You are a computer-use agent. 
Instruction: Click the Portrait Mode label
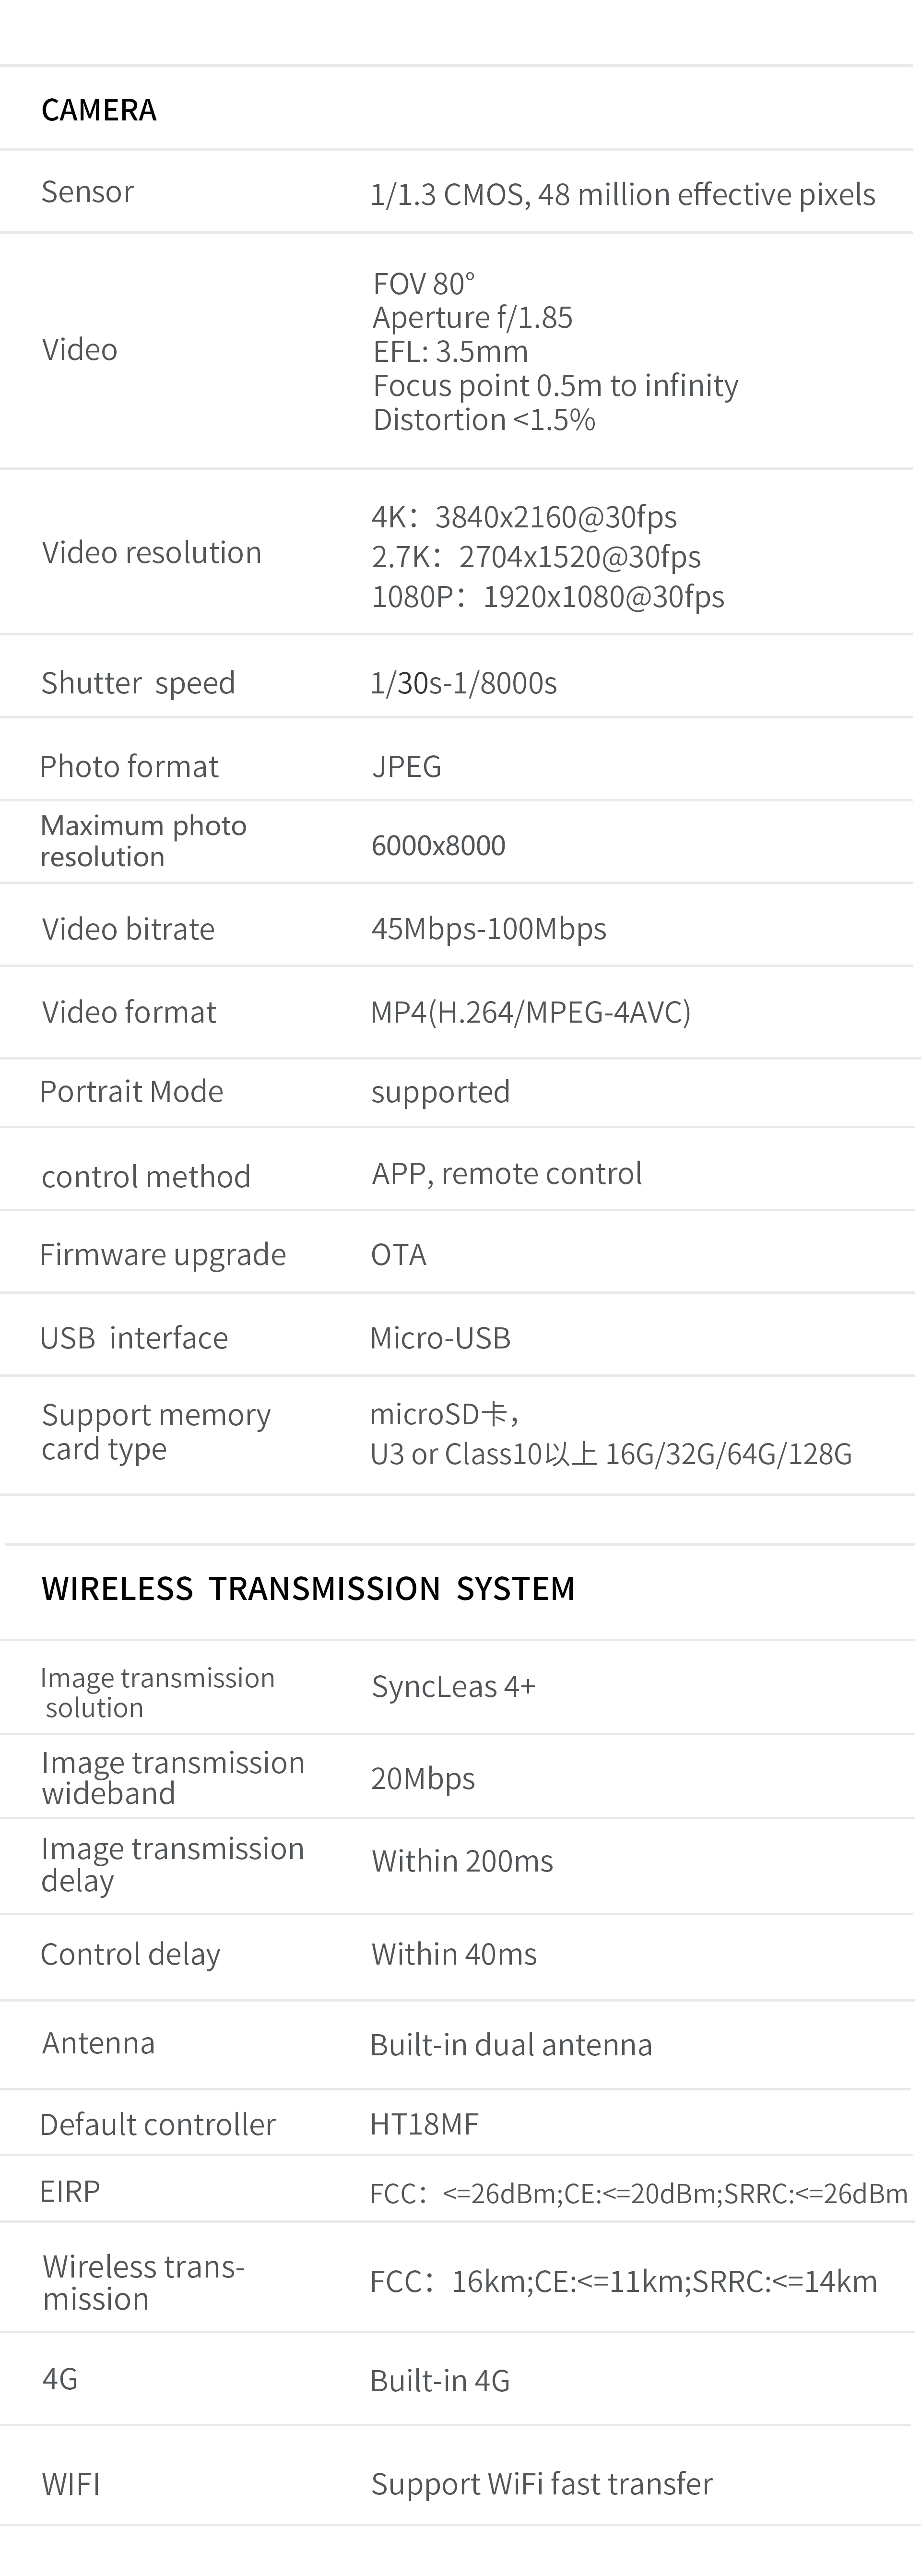click(131, 1091)
